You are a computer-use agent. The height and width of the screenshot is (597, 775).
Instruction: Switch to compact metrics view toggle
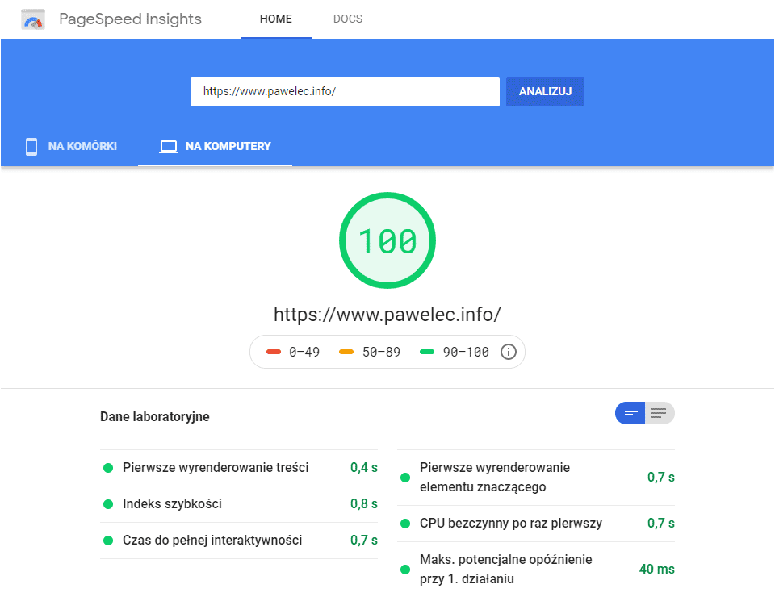click(630, 413)
